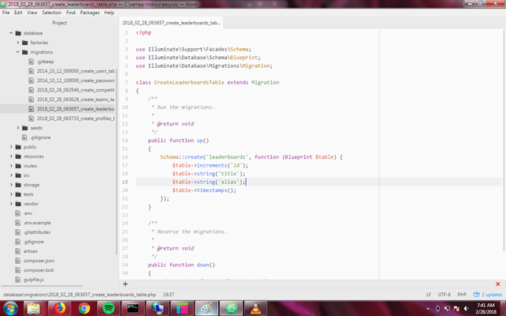The width and height of the screenshot is (506, 316).
Task: Open the composer.json file
Action: pos(39,259)
